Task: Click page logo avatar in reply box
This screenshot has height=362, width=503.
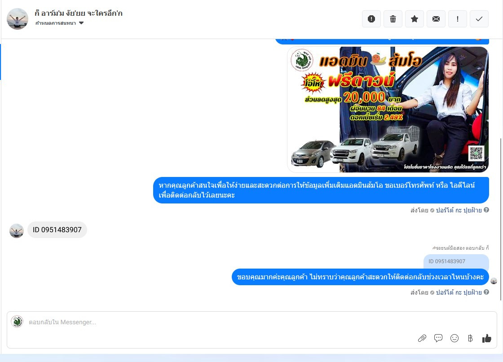Action: [x=17, y=322]
